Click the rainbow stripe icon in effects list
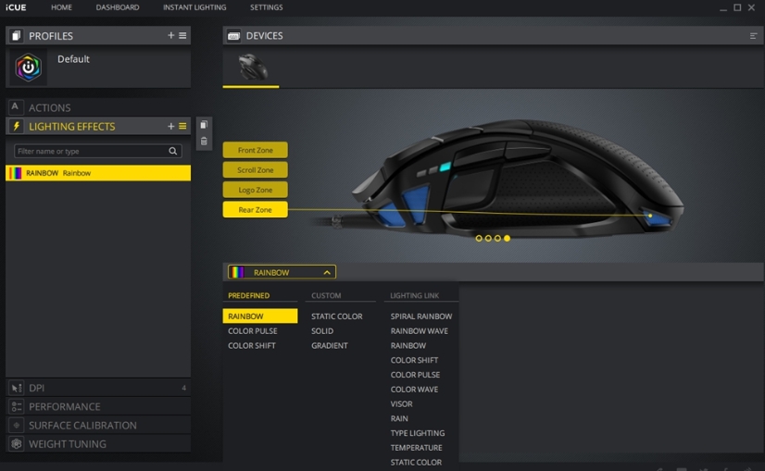 click(16, 173)
